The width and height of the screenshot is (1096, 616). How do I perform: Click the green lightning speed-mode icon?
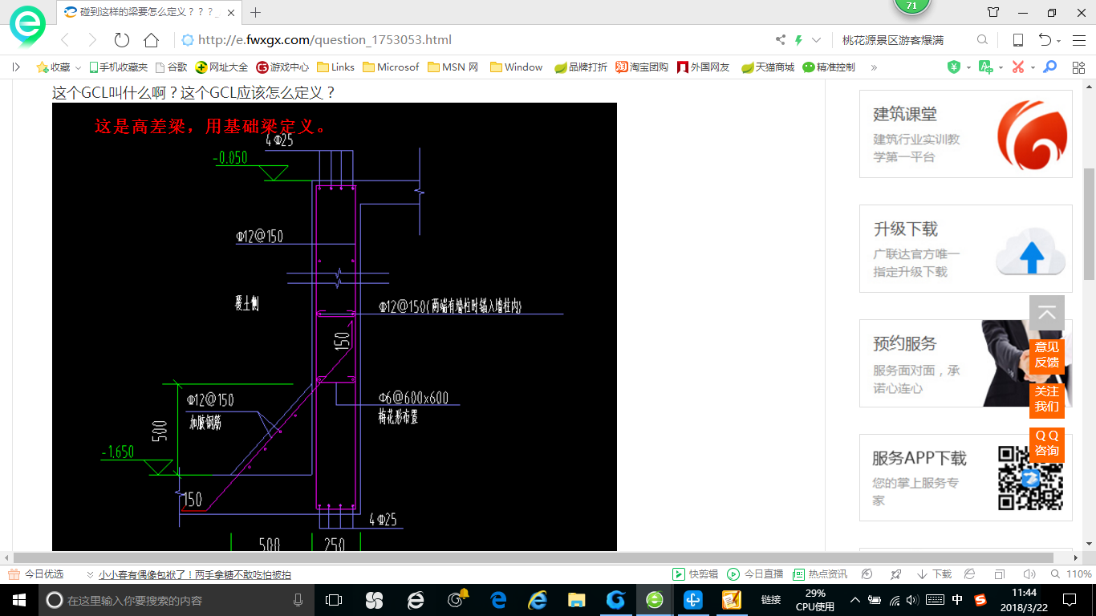[x=798, y=40]
